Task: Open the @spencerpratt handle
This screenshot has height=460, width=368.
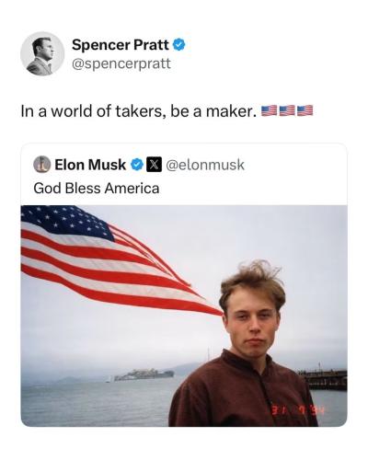Action: pyautogui.click(x=121, y=63)
